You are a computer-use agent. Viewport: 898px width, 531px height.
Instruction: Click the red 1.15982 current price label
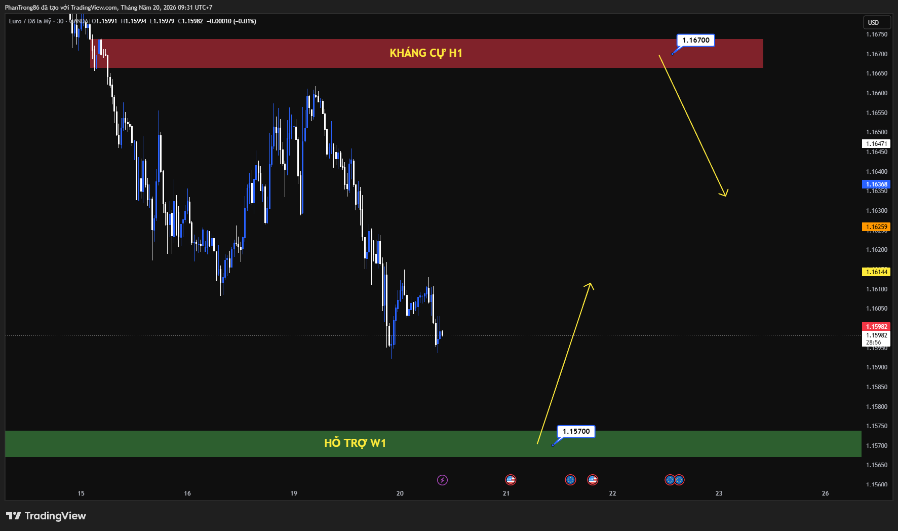pos(876,327)
